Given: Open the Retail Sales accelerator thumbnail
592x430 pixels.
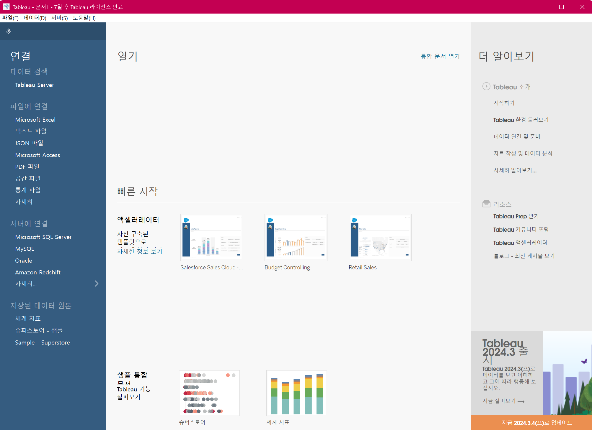Looking at the screenshot, I should (x=380, y=237).
